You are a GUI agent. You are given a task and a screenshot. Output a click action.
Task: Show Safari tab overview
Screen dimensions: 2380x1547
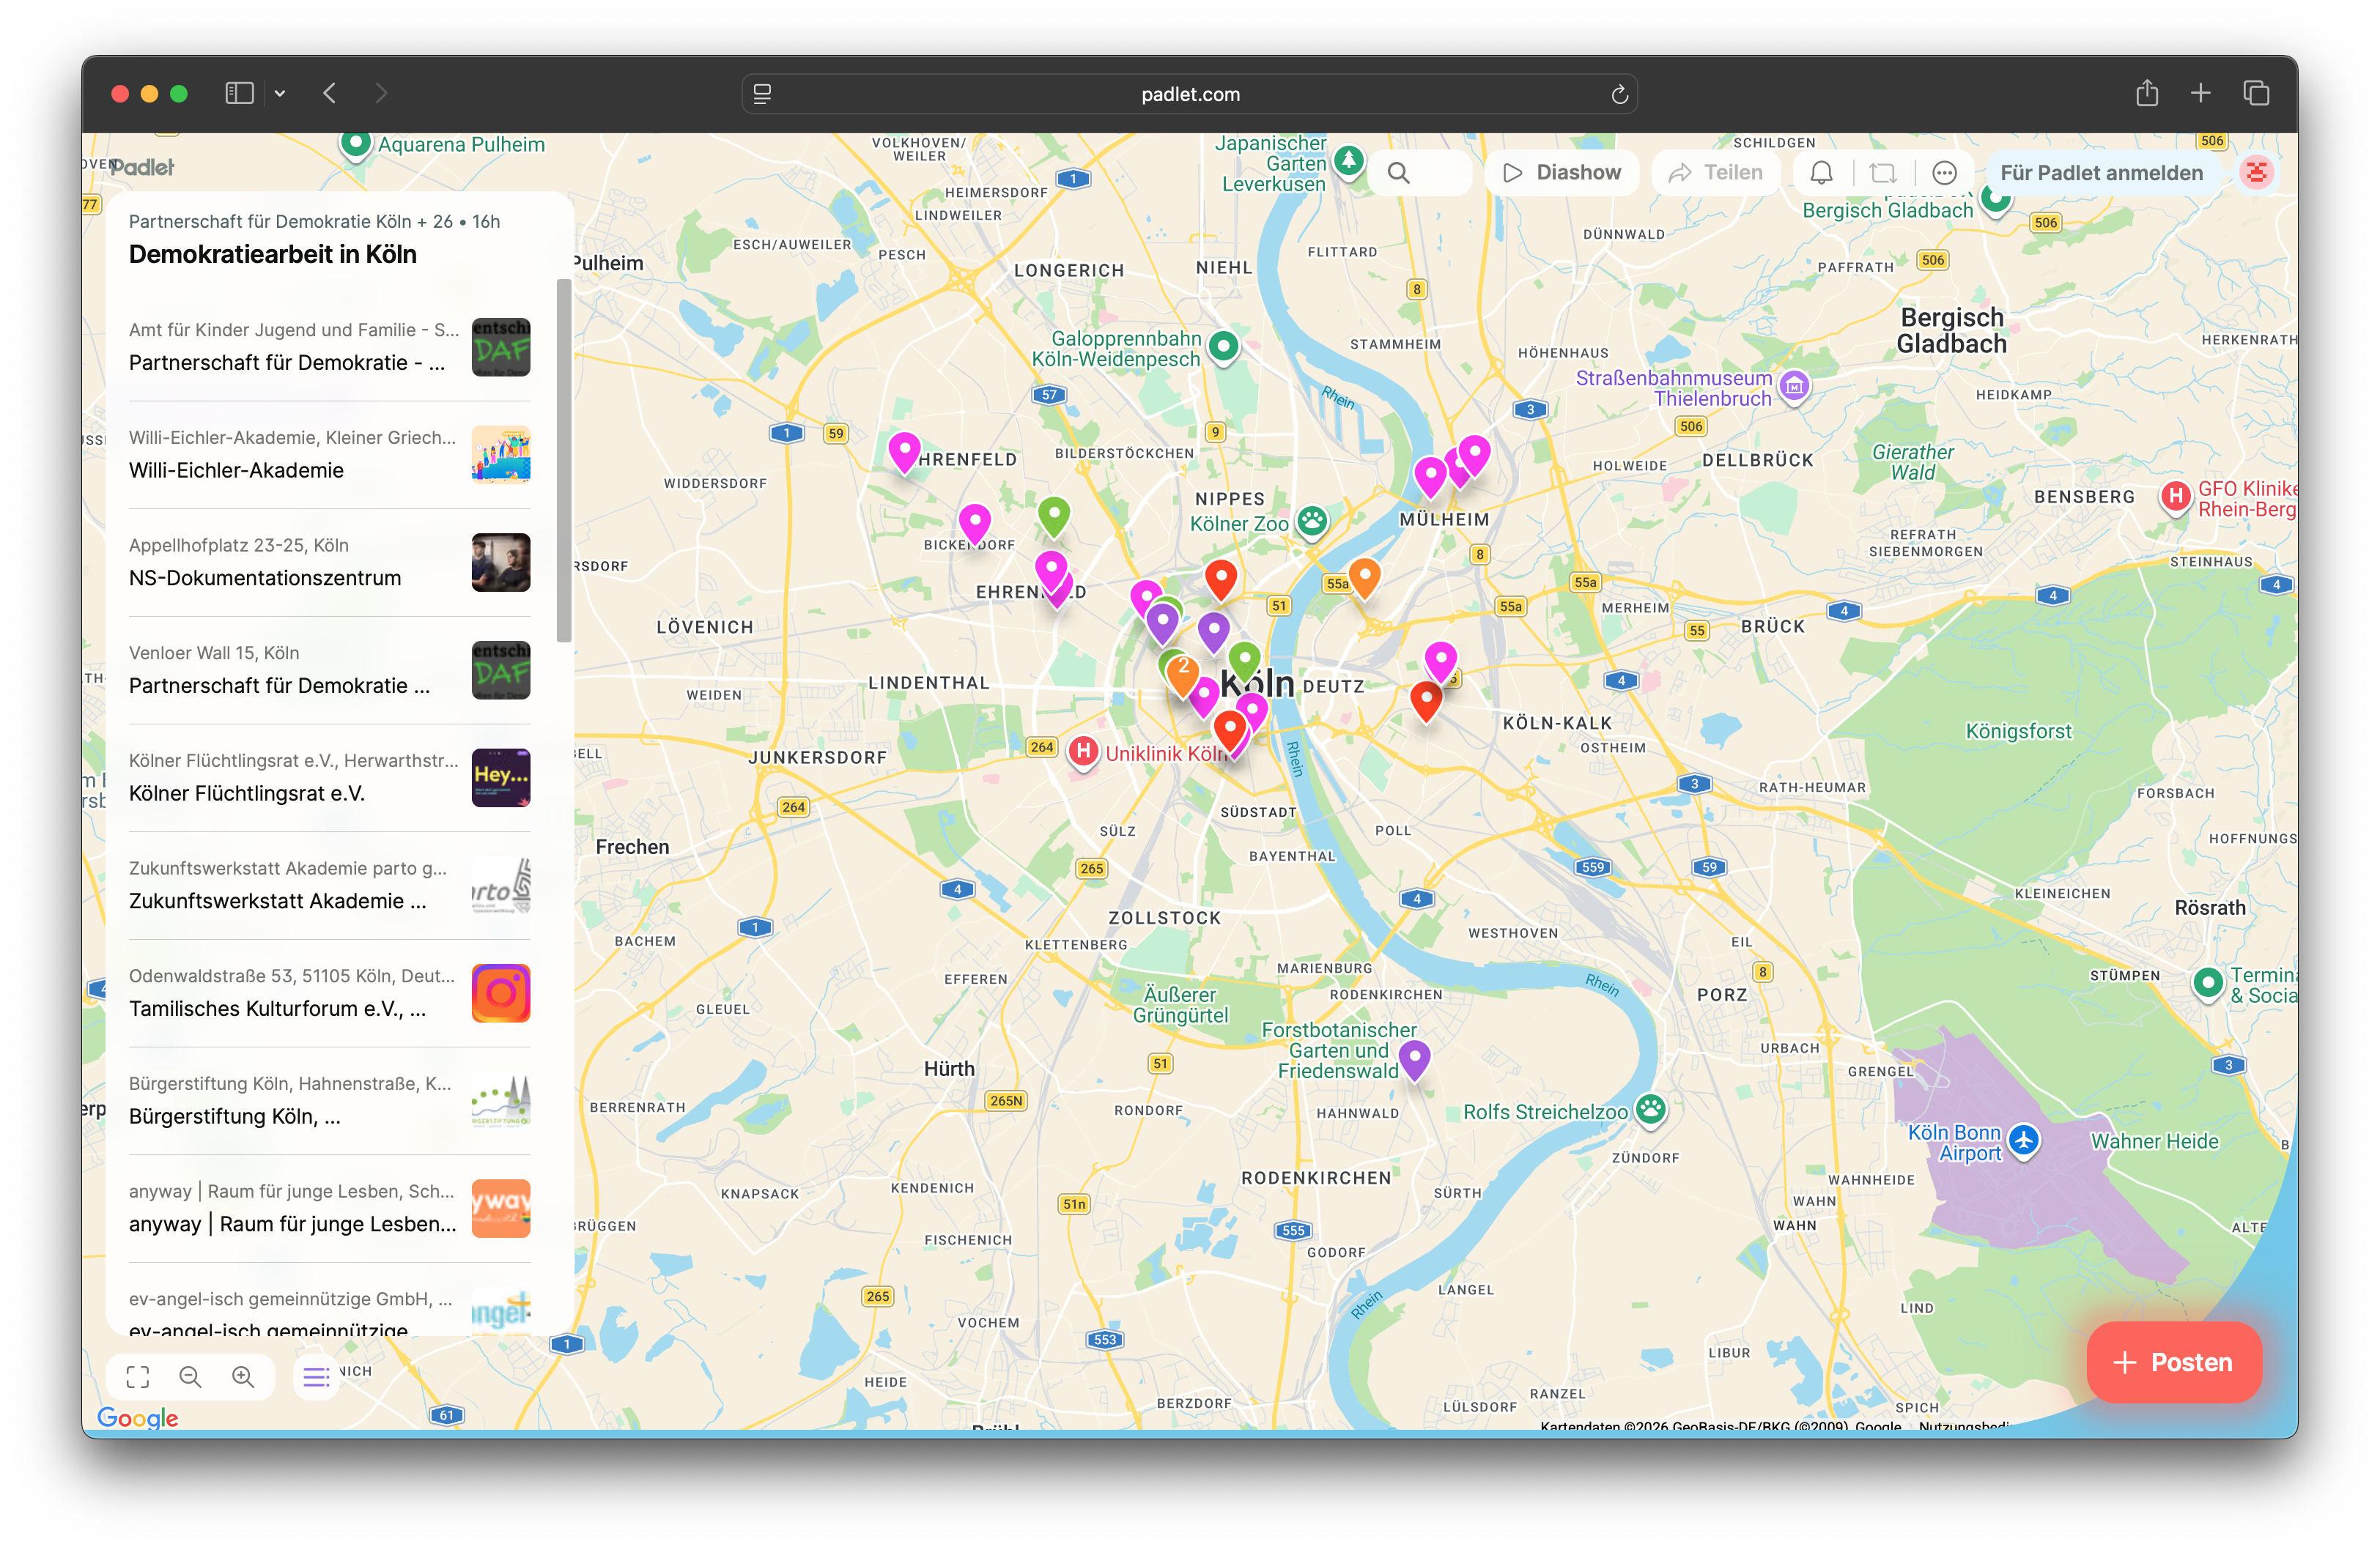pos(2256,93)
